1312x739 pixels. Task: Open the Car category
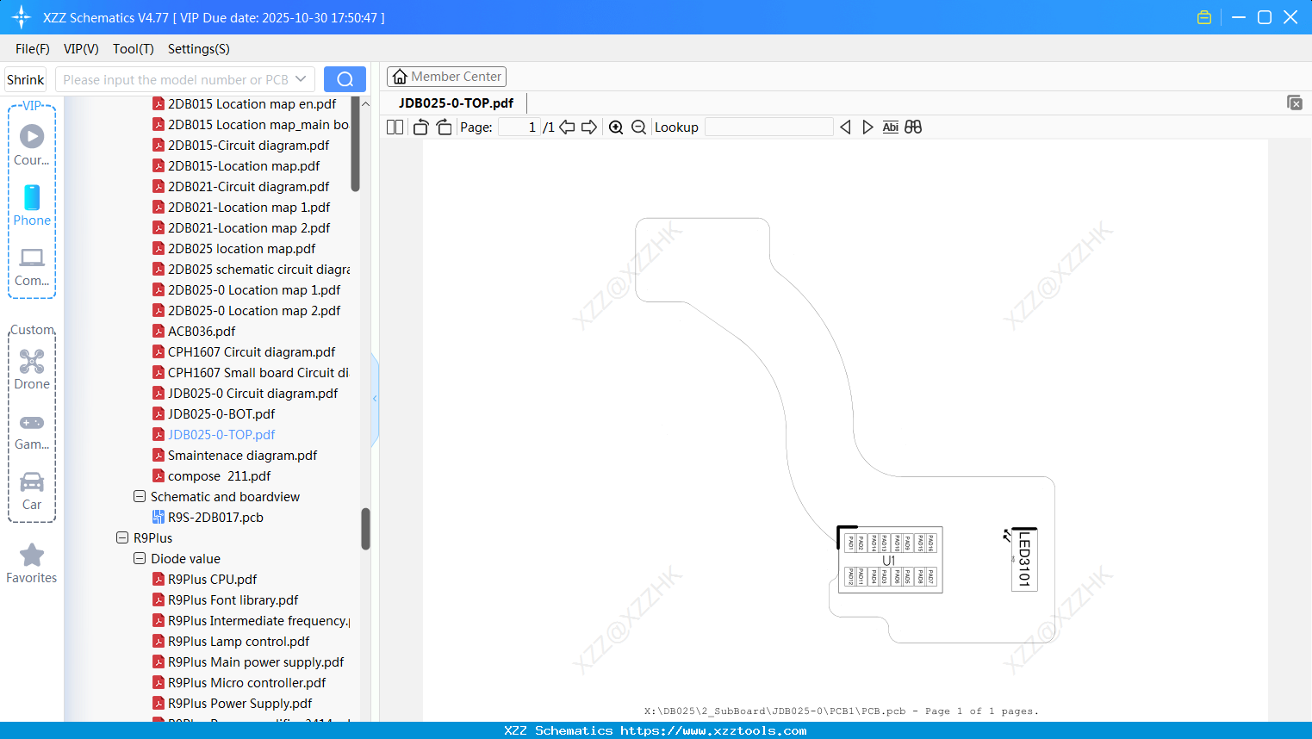(32, 491)
